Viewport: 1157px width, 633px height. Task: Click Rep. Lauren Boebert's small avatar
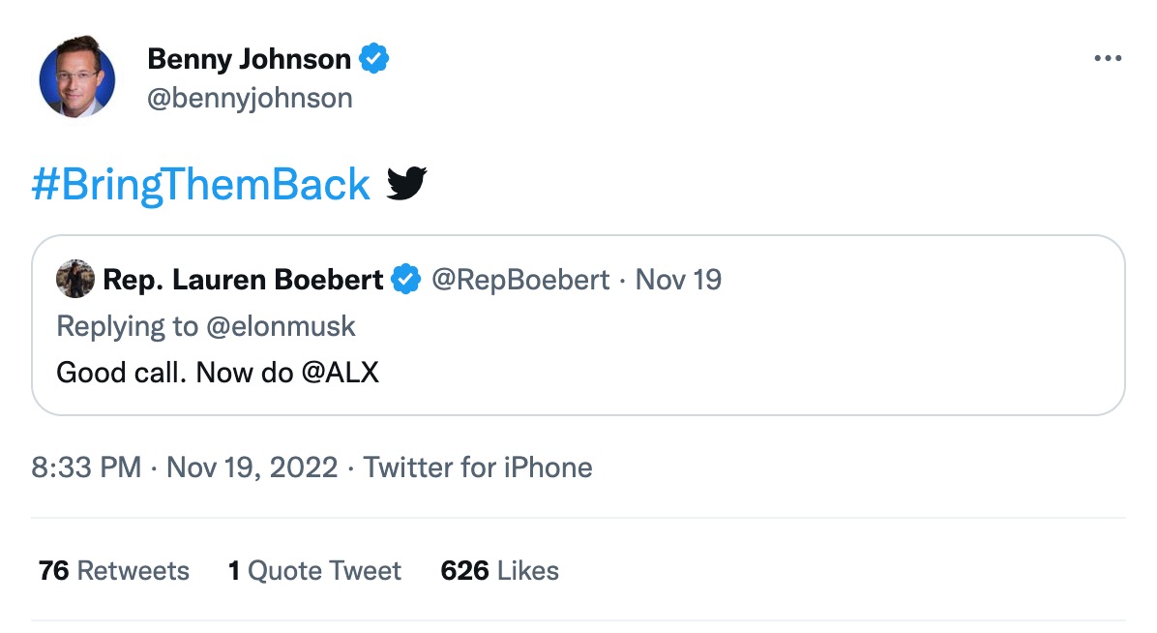(75, 280)
